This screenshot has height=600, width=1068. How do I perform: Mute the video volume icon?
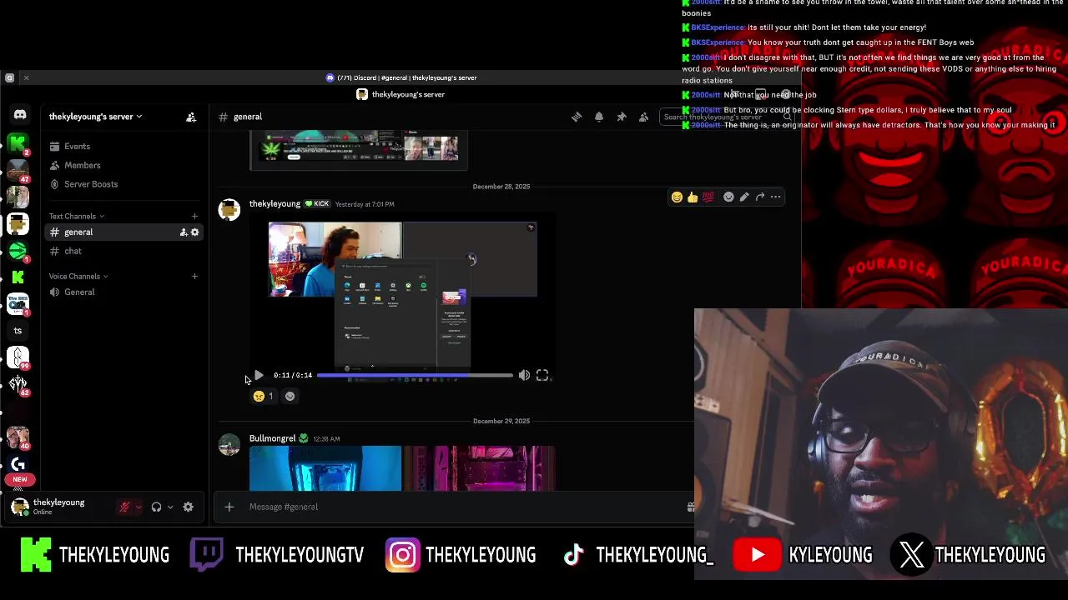click(524, 376)
